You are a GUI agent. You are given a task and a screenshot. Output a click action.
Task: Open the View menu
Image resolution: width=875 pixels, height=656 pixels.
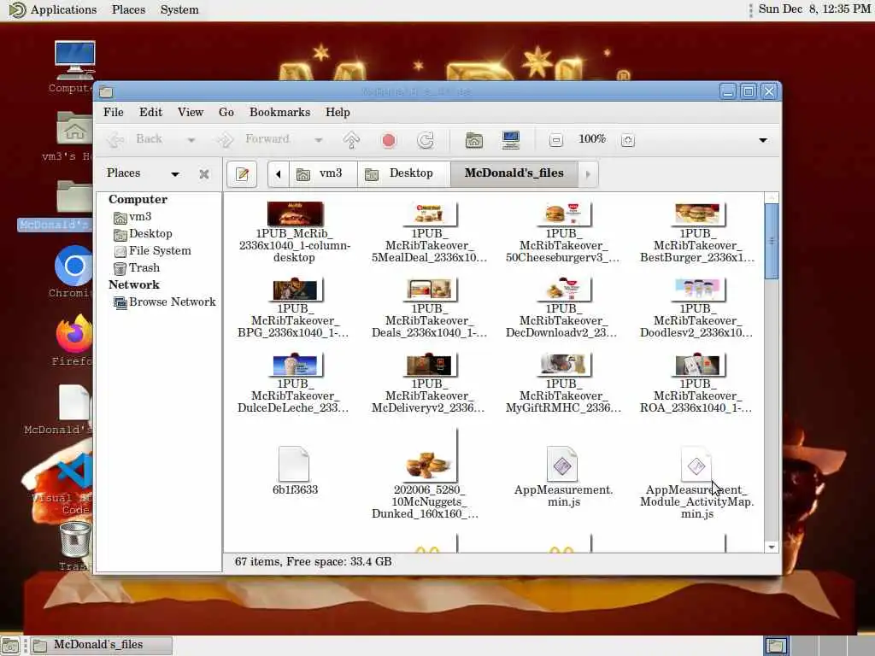191,112
